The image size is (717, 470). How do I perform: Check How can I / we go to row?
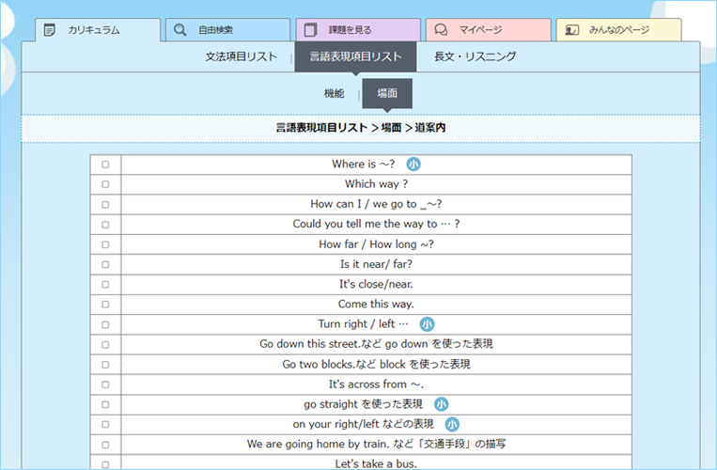click(x=105, y=204)
